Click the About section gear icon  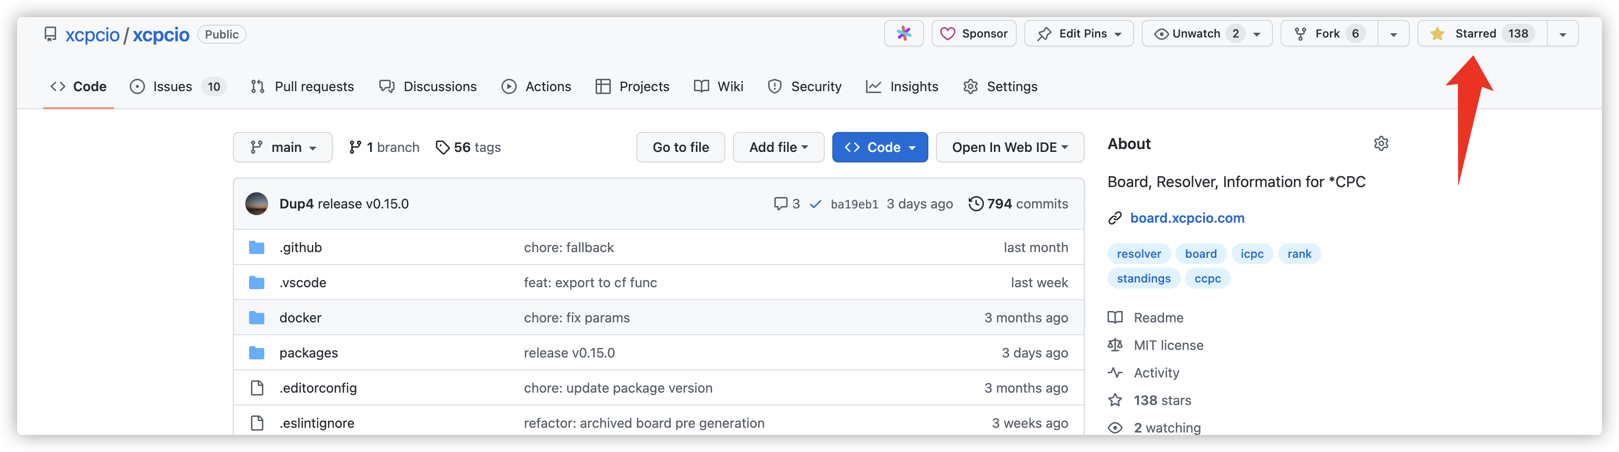click(1381, 144)
